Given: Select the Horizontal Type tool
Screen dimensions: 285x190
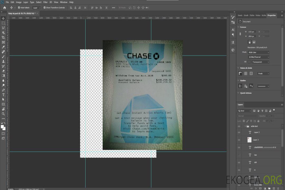Looking at the screenshot, I should pyautogui.click(x=3, y=95).
